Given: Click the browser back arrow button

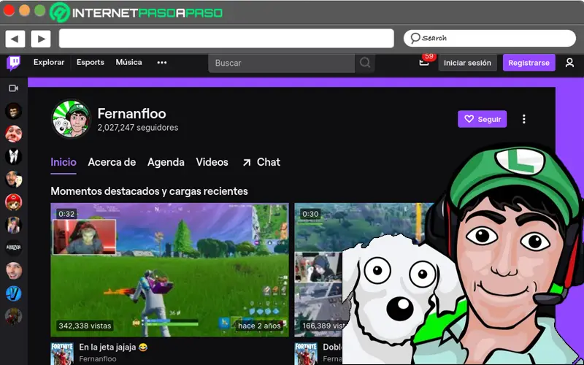Looking at the screenshot, I should 15,39.
